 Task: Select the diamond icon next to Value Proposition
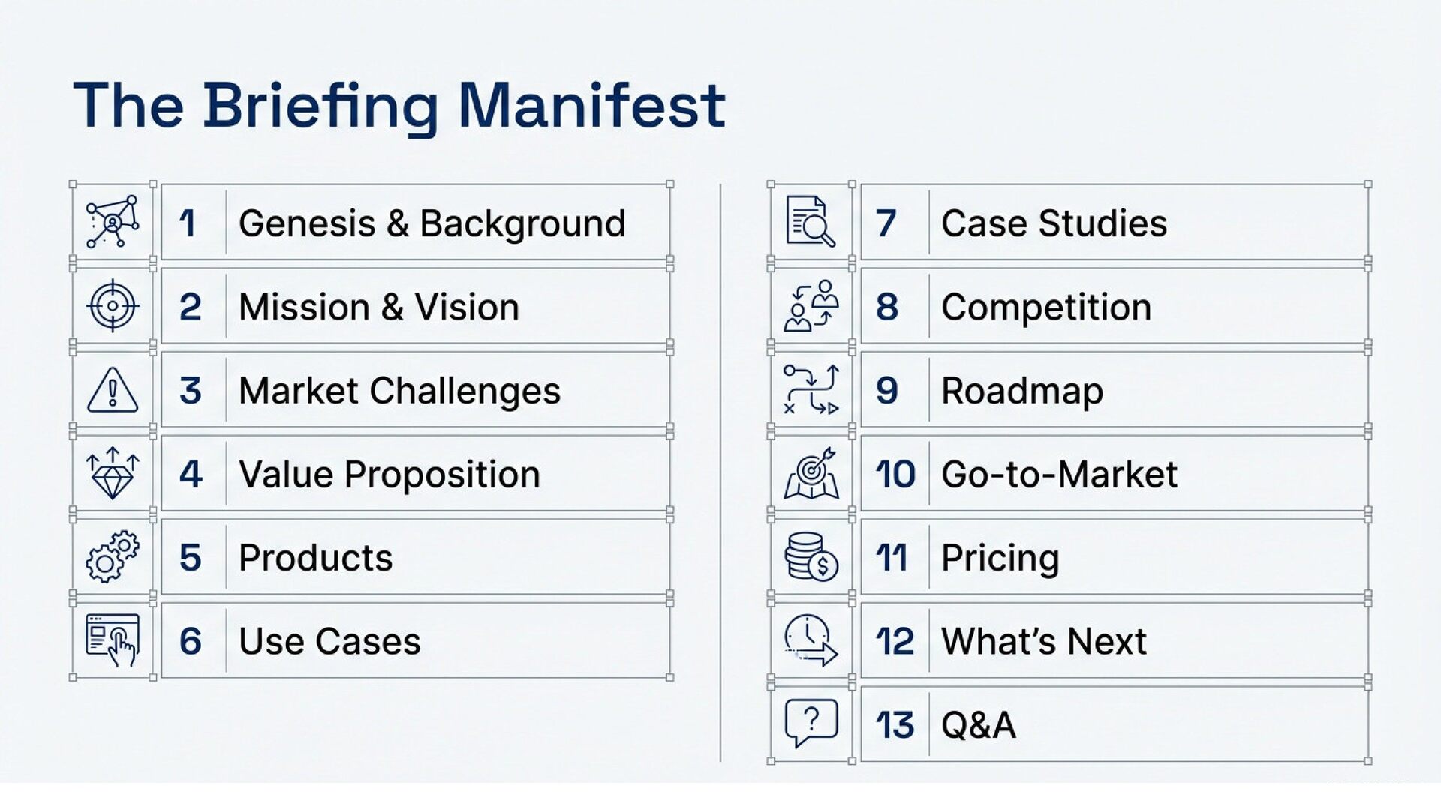pos(113,474)
